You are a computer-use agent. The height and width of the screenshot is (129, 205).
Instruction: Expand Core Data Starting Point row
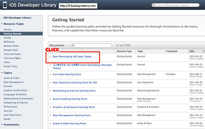[x=50, y=74]
